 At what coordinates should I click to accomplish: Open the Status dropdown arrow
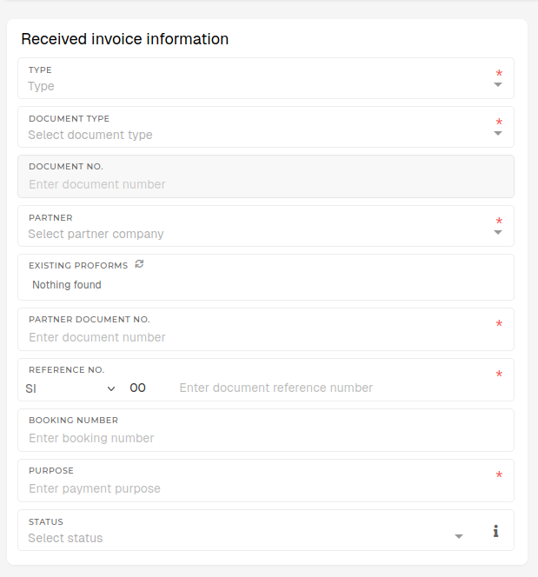459,537
